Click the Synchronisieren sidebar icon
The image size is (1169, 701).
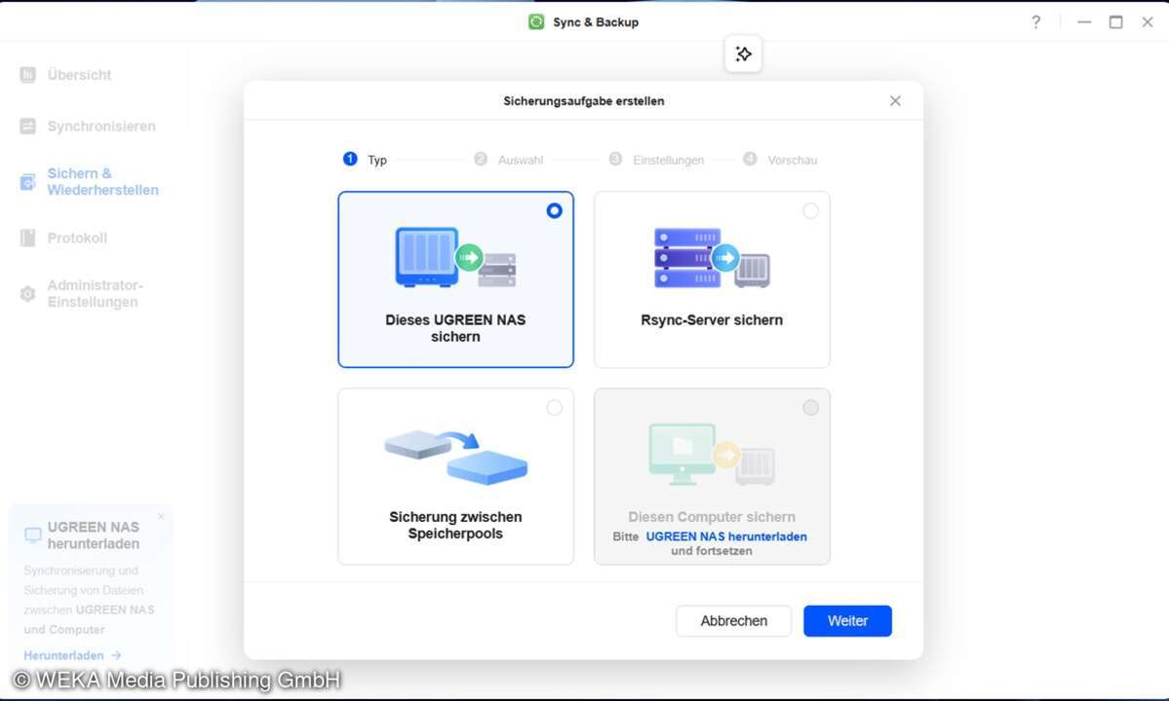28,127
